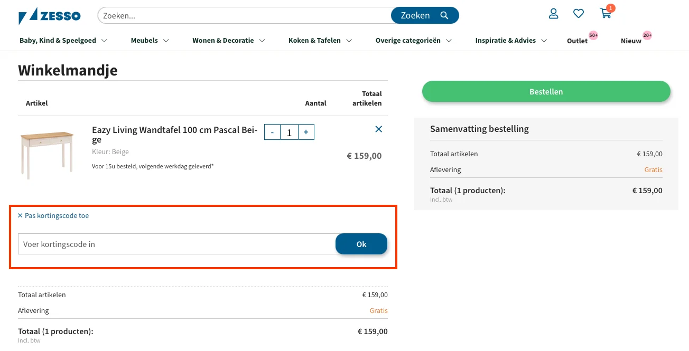This screenshot has width=689, height=351.
Task: Expand the Meubels category dropdown
Action: pyautogui.click(x=150, y=41)
